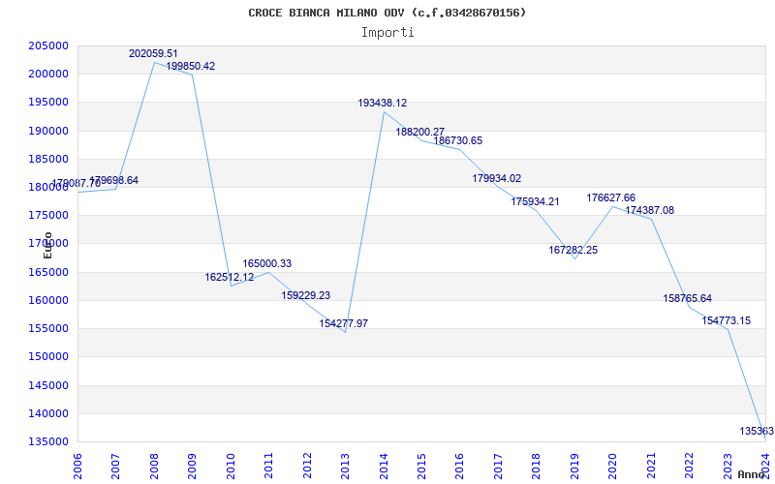The width and height of the screenshot is (775, 484).
Task: Select the y-axis tick 155000
Action: (x=48, y=328)
